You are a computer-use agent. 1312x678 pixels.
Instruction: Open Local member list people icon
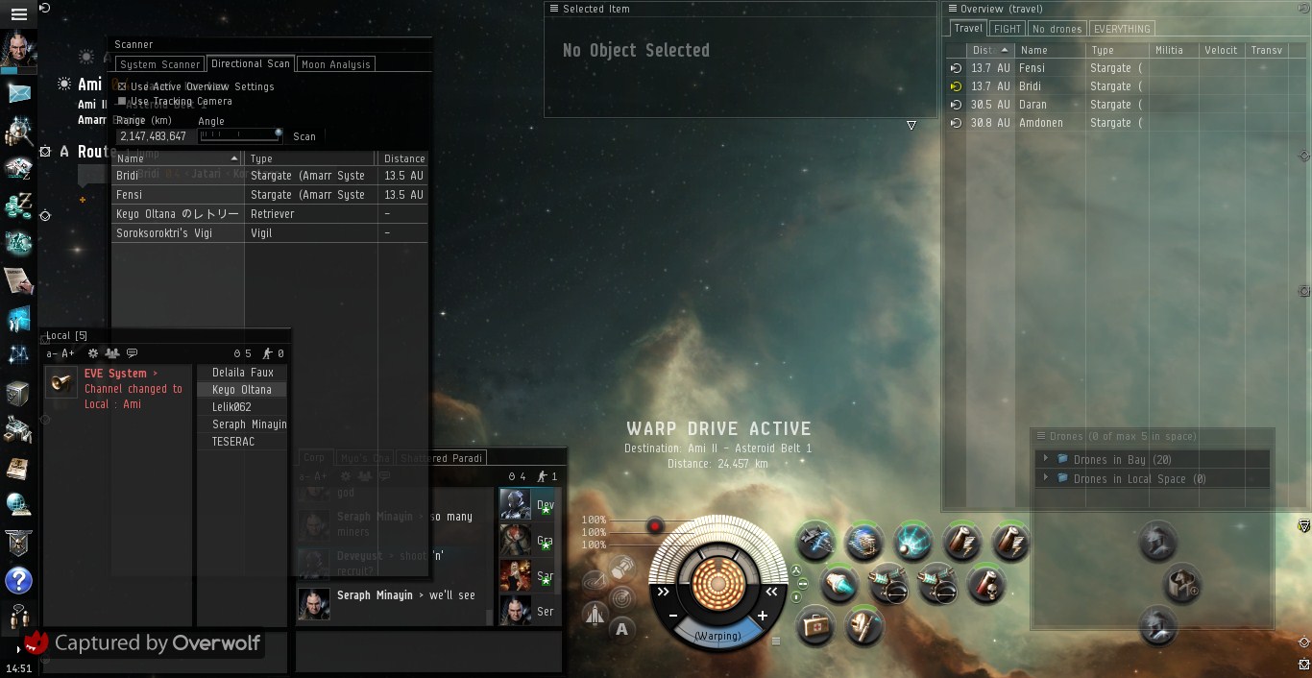pos(111,353)
